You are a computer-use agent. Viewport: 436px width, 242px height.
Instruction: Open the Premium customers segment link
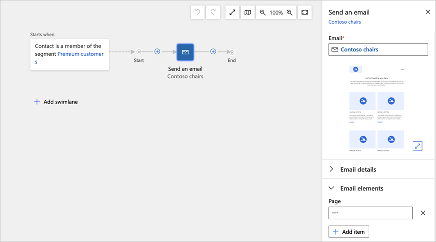coord(80,54)
